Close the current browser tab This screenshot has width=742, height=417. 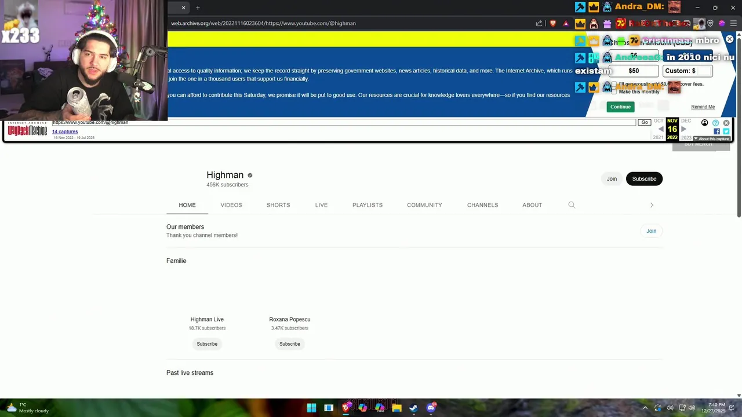click(183, 8)
